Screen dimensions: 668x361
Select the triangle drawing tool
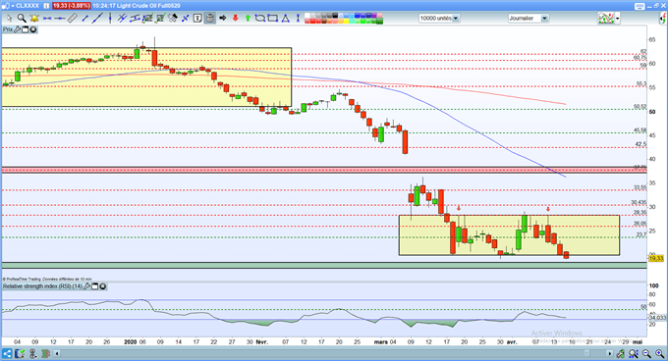286,18
